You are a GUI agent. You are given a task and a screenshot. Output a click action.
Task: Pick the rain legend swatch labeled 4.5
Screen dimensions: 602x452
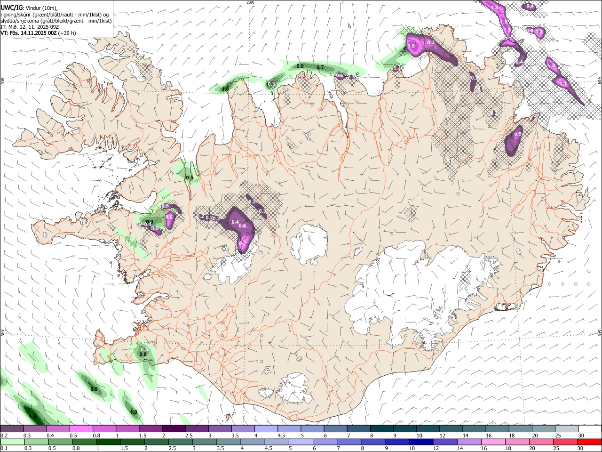click(x=276, y=442)
